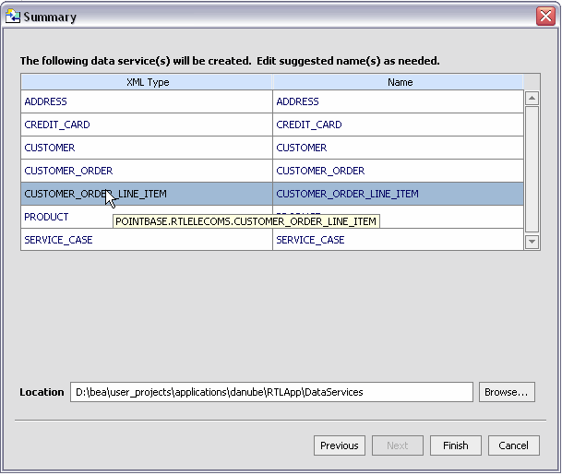Select PRODUCT in XML Type column
The width and height of the screenshot is (562, 475).
(x=147, y=217)
